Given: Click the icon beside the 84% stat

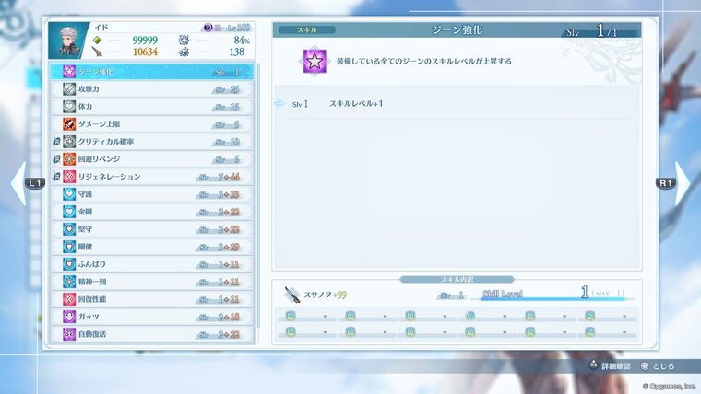Looking at the screenshot, I should [x=184, y=41].
